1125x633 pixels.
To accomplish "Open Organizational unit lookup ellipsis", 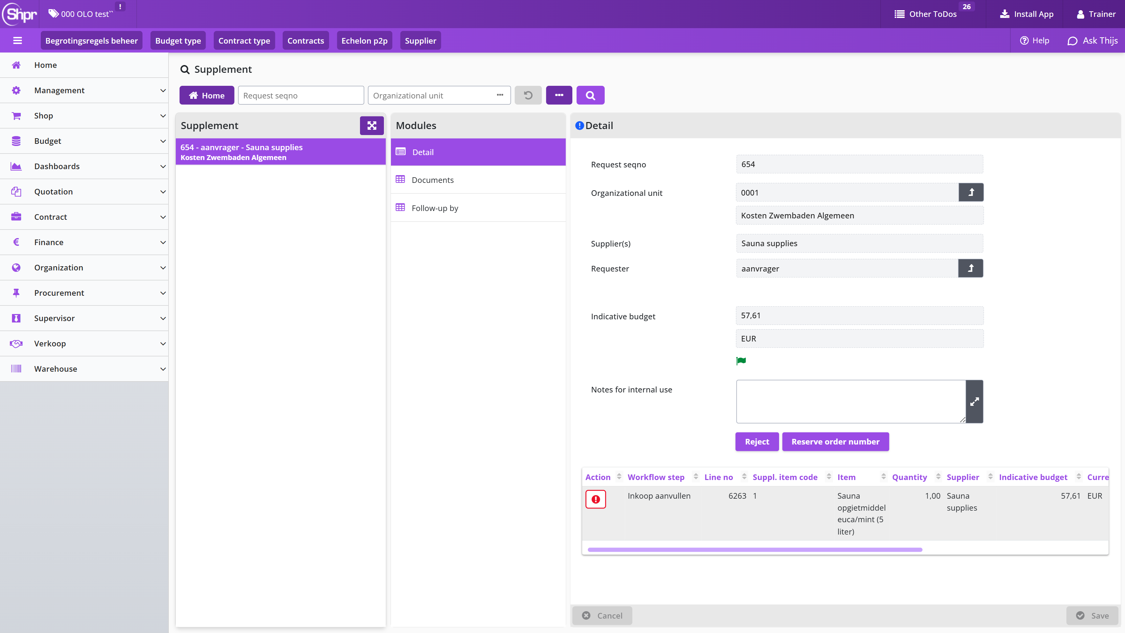I will click(500, 95).
